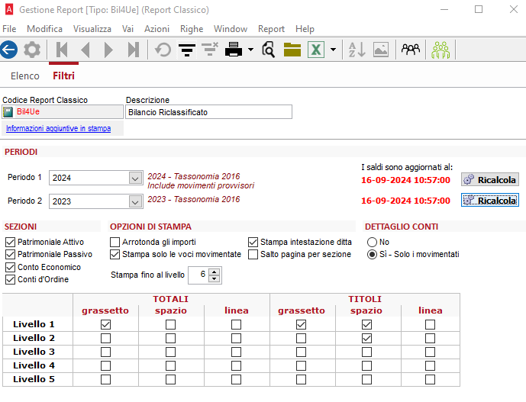Open the print options dropdown arrow
526x402 pixels.
coord(250,50)
